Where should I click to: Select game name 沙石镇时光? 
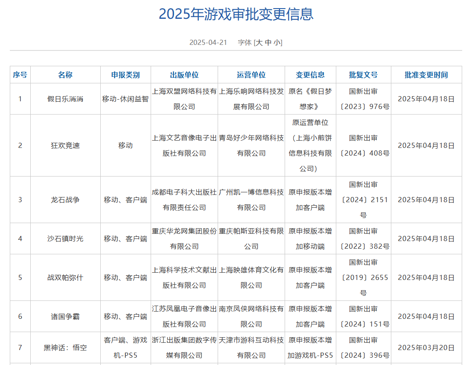pyautogui.click(x=65, y=238)
